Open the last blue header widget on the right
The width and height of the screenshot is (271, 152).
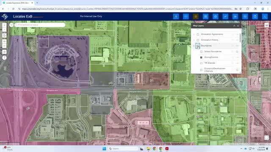click(x=265, y=16)
